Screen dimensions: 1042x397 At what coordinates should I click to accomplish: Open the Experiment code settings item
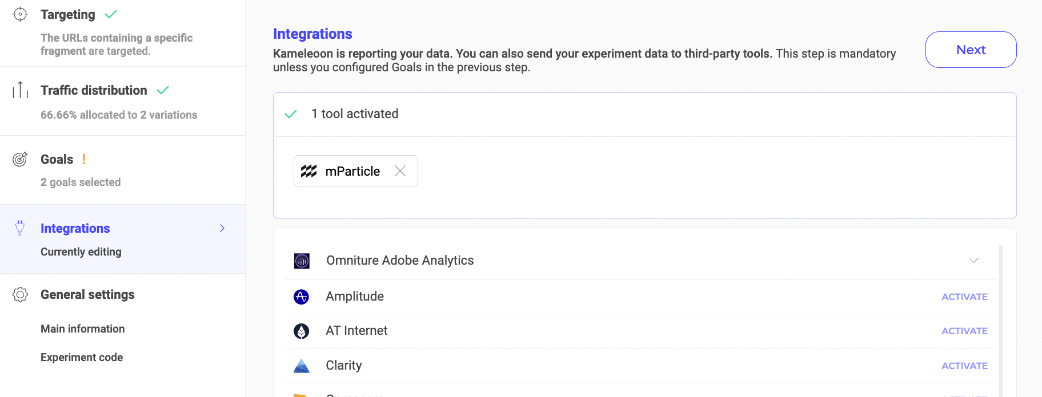(x=82, y=357)
